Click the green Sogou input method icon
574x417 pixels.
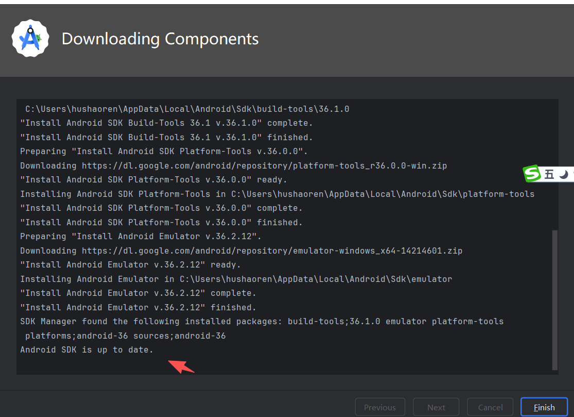(532, 174)
